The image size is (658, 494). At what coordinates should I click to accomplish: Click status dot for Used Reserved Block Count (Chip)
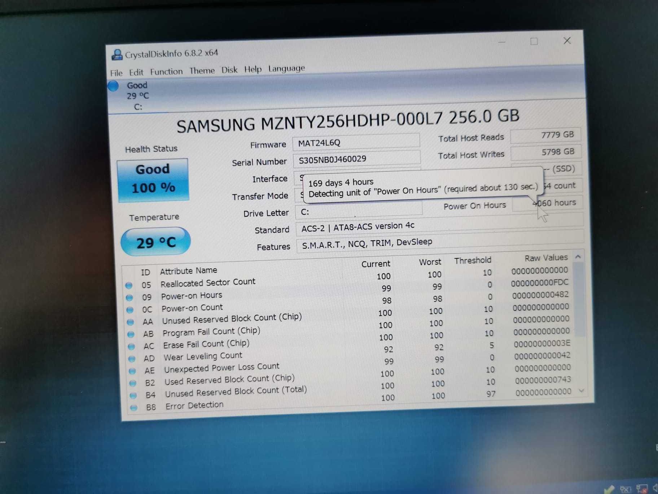click(133, 383)
